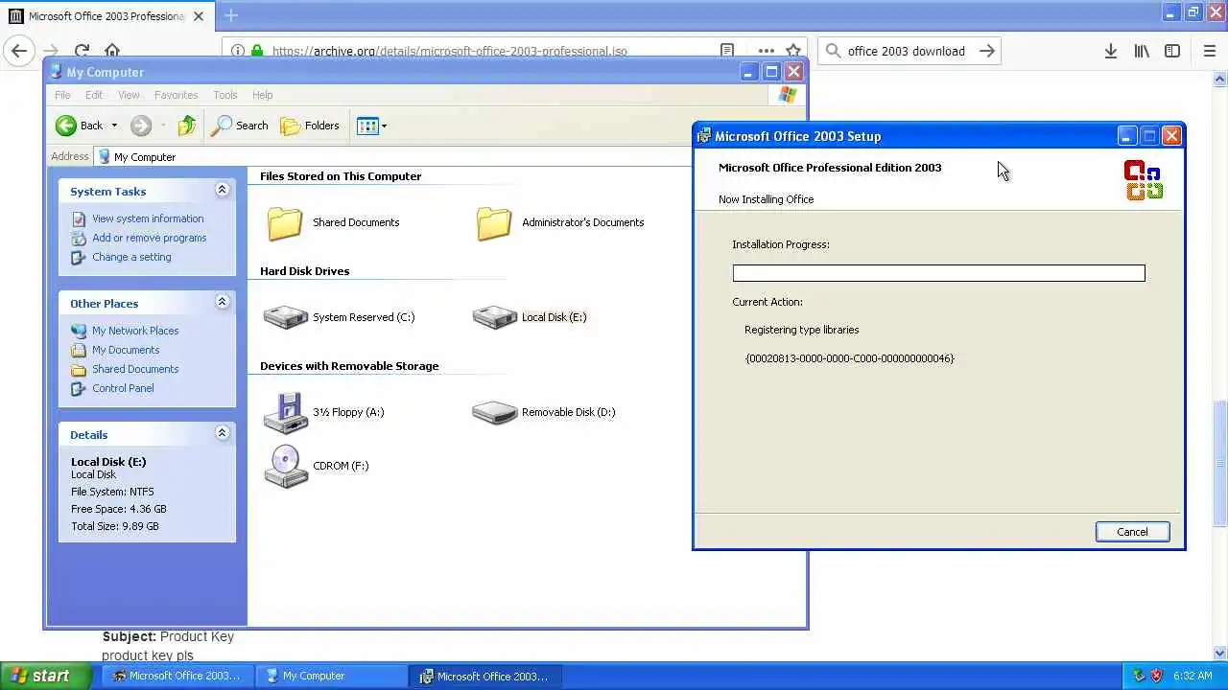Collapse the System Tasks panel
Screen dimensions: 1228x690
(x=222, y=190)
